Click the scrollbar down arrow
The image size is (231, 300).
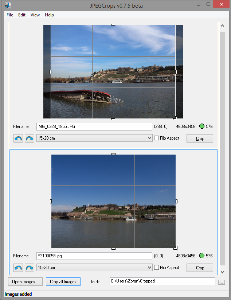click(222, 272)
